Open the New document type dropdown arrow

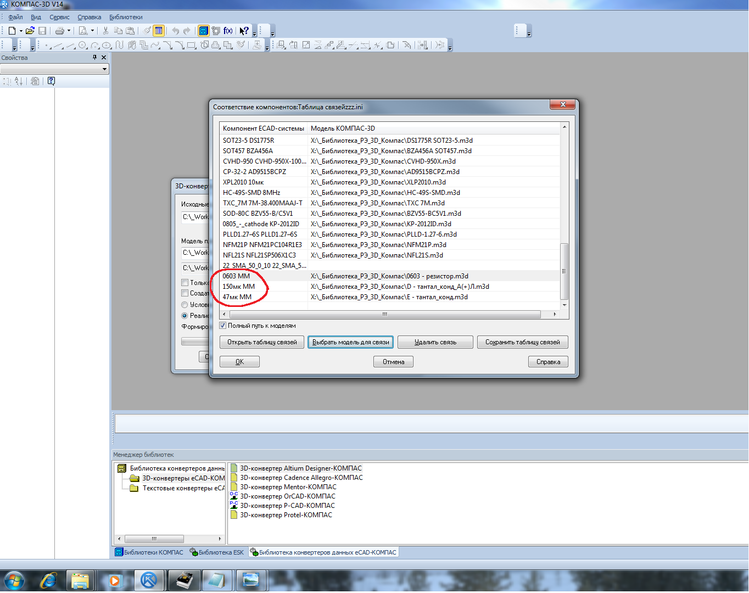coord(21,31)
